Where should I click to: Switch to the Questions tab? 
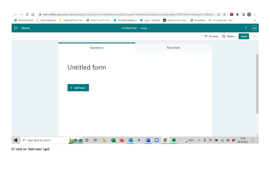(x=97, y=48)
